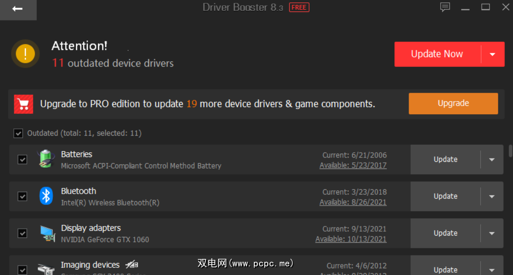Click the FREE edition badge
This screenshot has height=275, width=513.
pos(299,7)
